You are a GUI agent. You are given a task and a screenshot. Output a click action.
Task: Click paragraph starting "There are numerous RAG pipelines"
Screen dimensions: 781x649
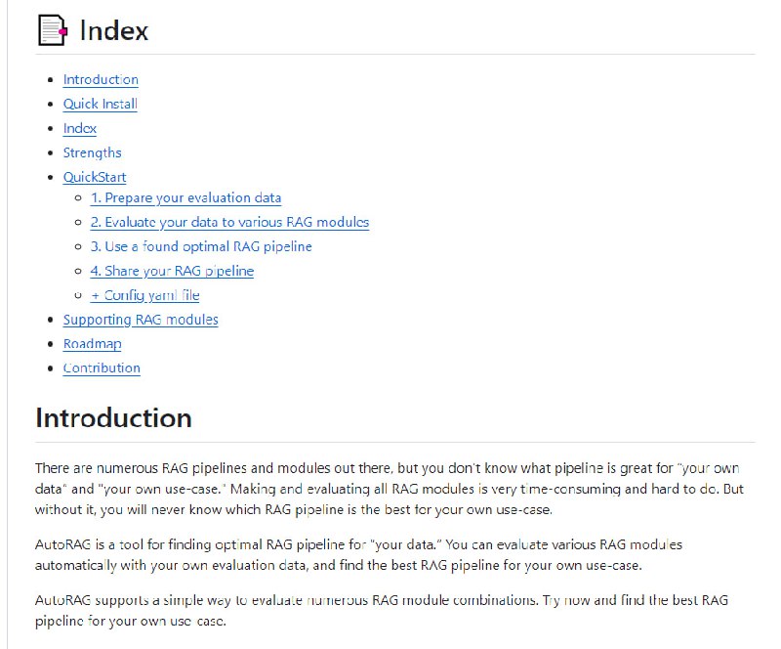coord(390,487)
